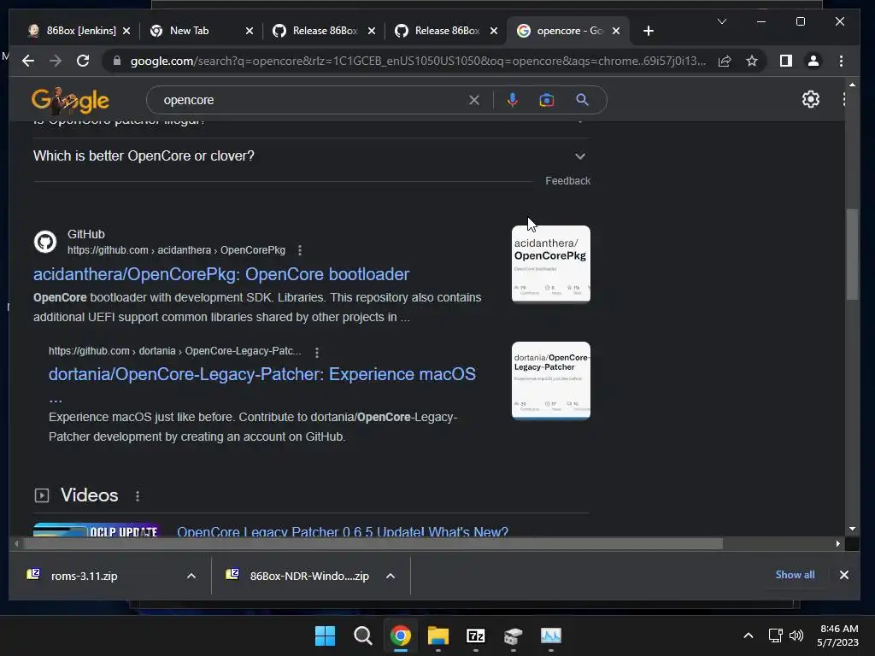This screenshot has height=656, width=875.
Task: Click the forward navigation arrow
Action: (x=56, y=61)
